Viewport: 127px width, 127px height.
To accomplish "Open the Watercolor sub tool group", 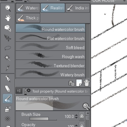I will [28, 8].
